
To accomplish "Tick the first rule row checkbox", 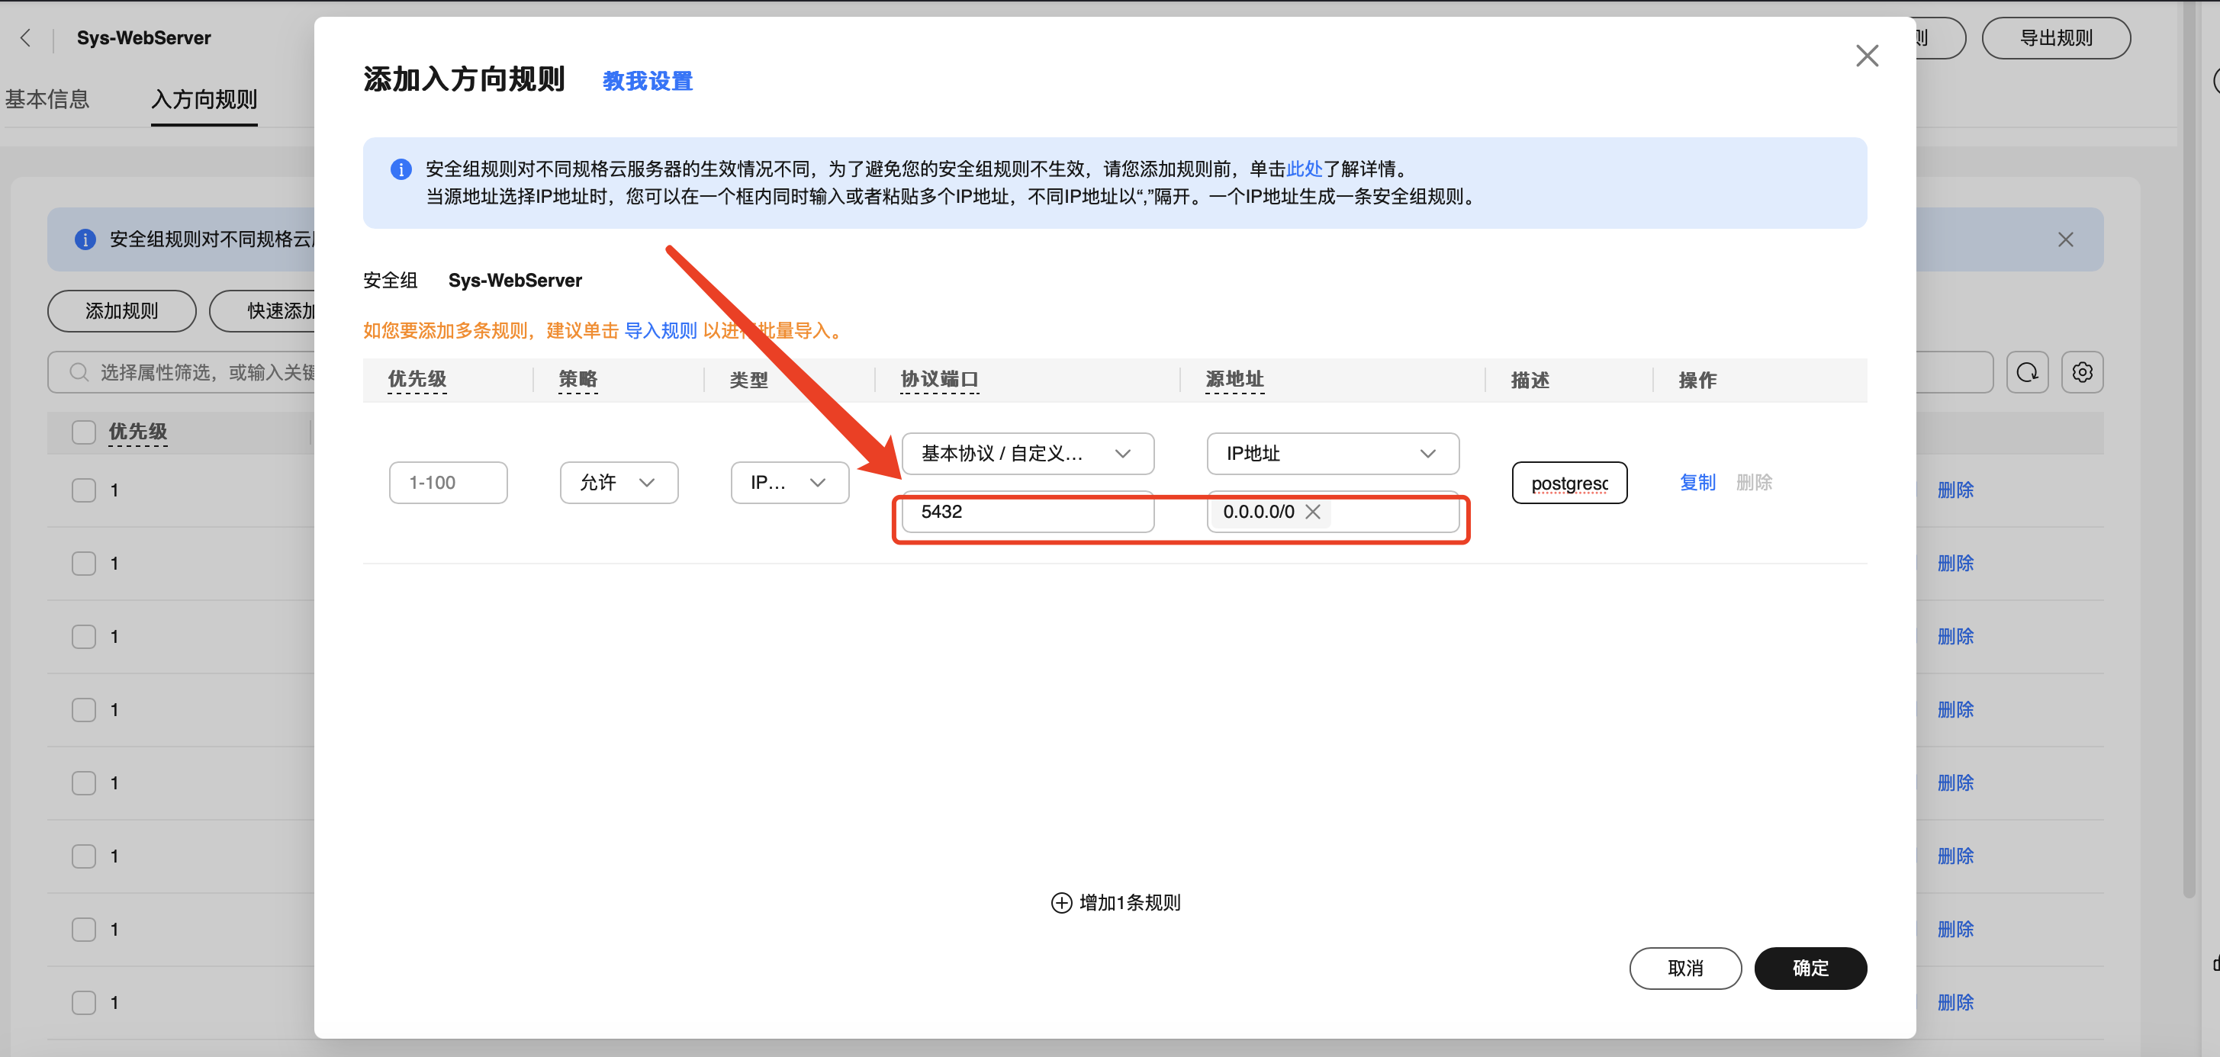I will [x=84, y=490].
